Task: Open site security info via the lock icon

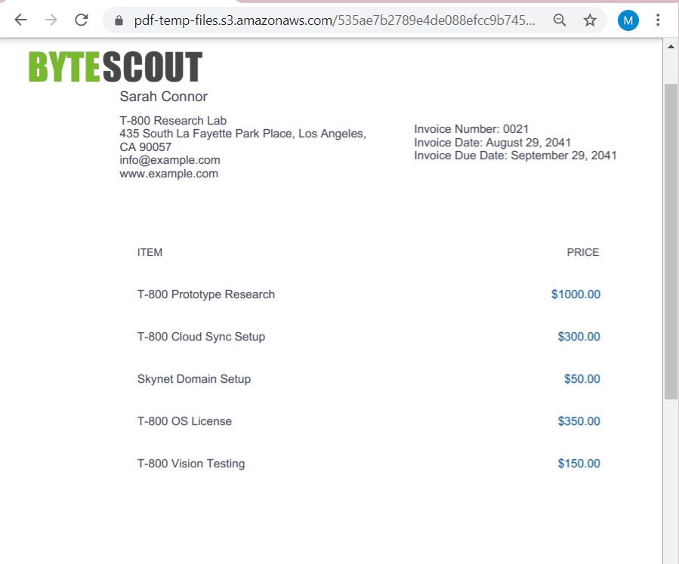Action: click(x=118, y=21)
